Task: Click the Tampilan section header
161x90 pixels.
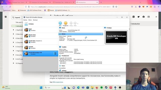Action: [64, 47]
